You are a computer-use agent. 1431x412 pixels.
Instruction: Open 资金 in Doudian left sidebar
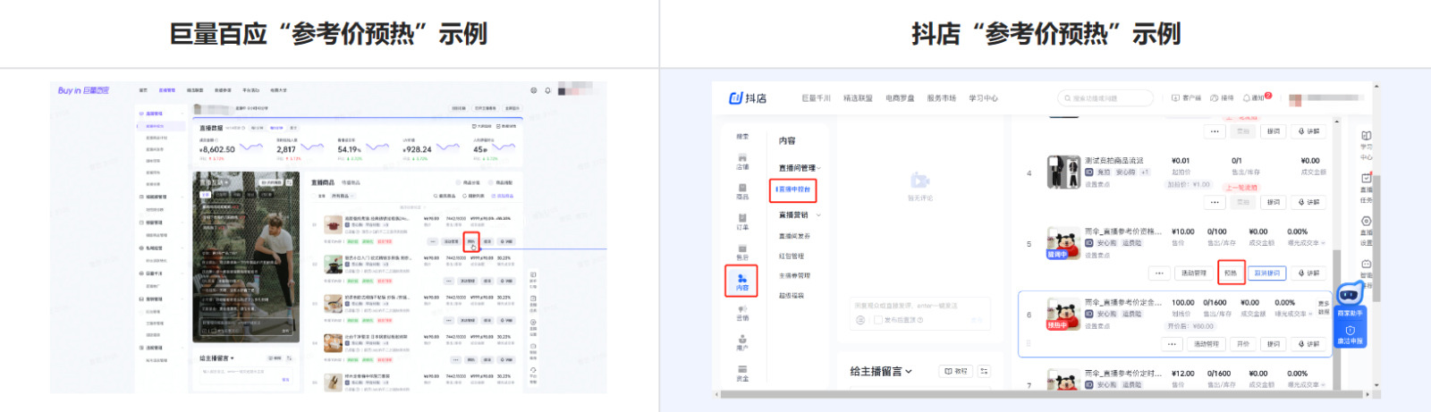[x=742, y=374]
